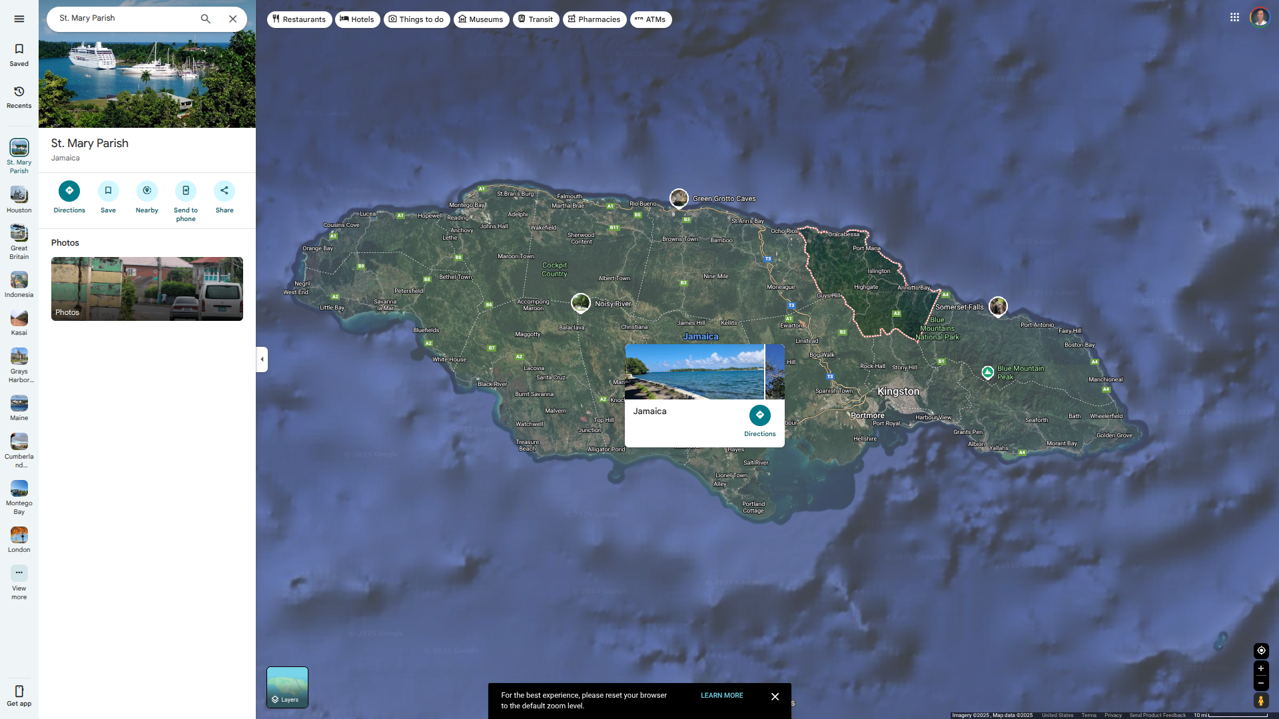
Task: Open the Photos thumbnail
Action: click(147, 289)
